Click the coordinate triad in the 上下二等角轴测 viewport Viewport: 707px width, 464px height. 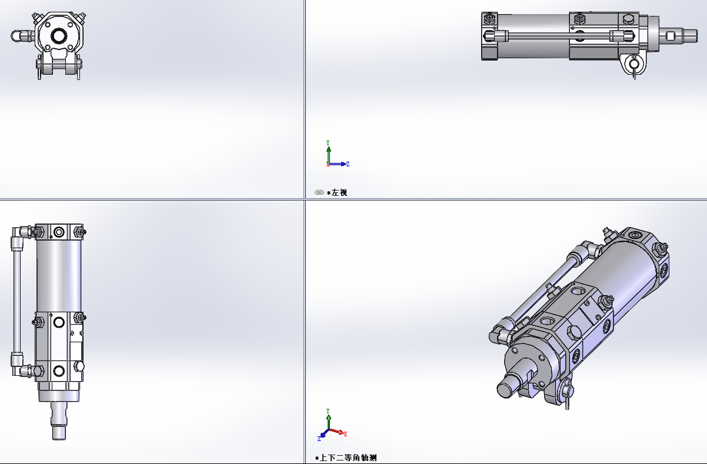(x=333, y=425)
